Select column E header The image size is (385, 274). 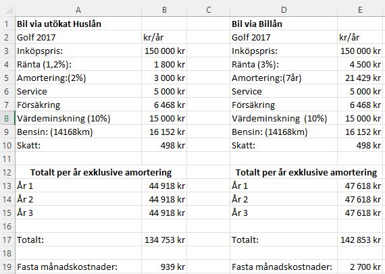(x=360, y=10)
